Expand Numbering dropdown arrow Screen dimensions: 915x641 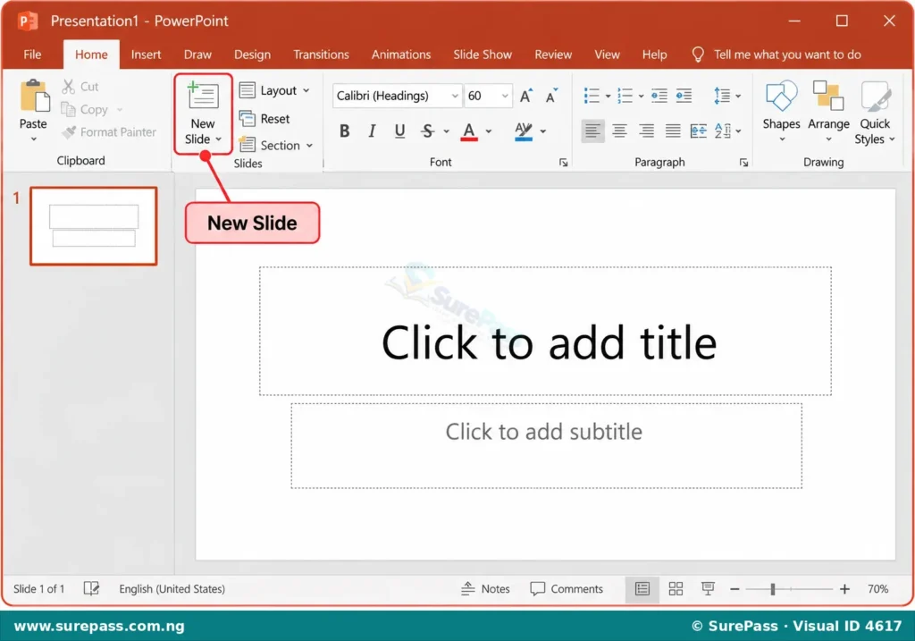(x=641, y=96)
